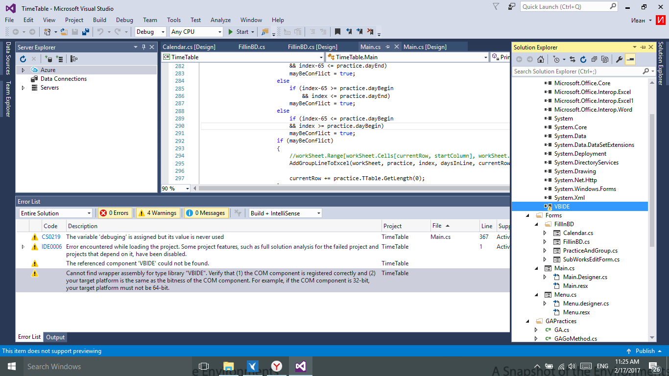
Task: Switch to the Output tab
Action: (x=55, y=337)
